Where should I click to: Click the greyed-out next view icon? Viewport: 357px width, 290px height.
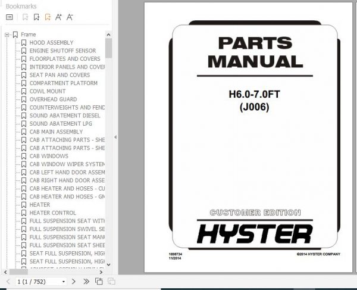[111, 282]
